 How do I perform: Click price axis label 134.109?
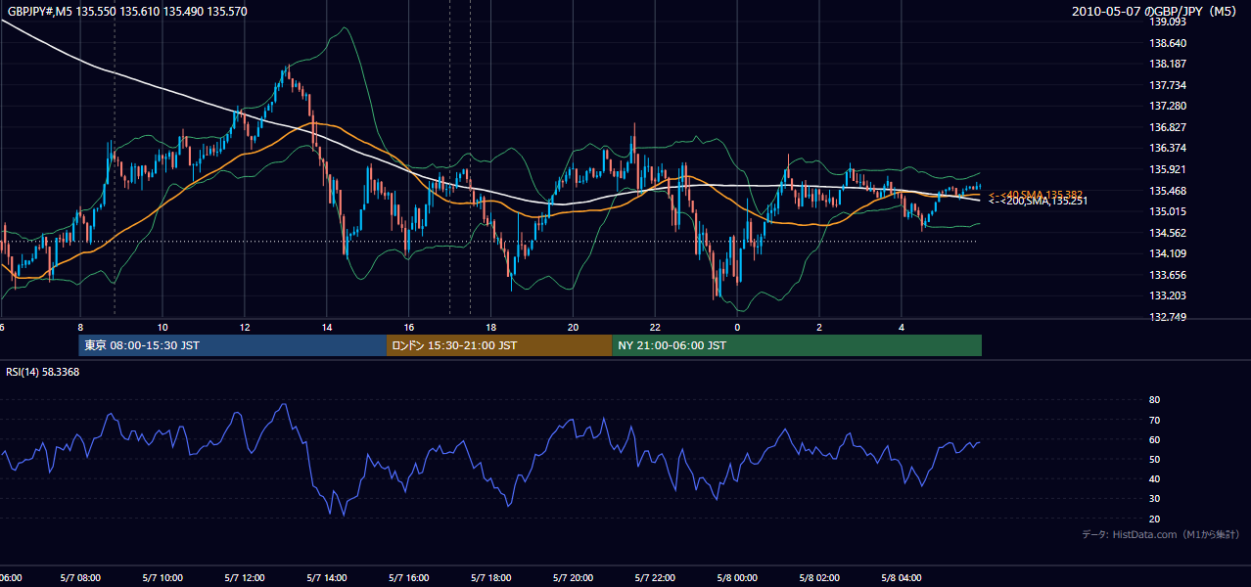click(x=1169, y=253)
